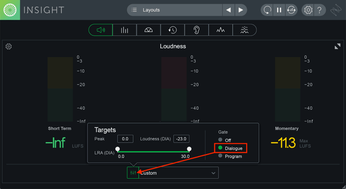This screenshot has width=346, height=189.
Task: Open global settings gear in header
Action: coord(308,10)
